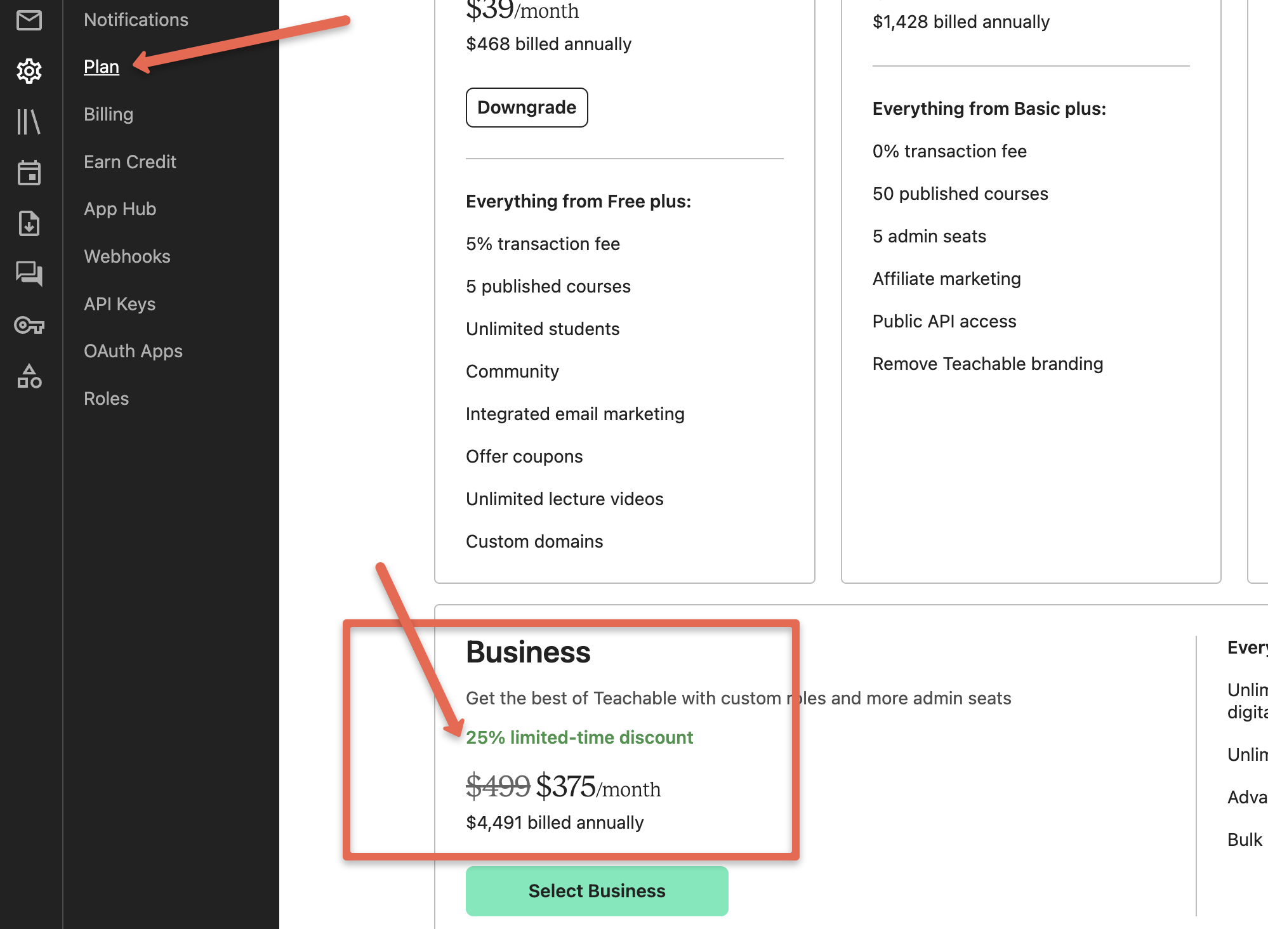
Task: Open Webhooks settings
Action: [x=127, y=256]
